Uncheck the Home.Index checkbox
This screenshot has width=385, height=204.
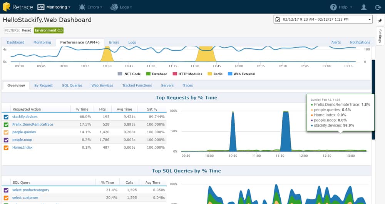click(6, 148)
